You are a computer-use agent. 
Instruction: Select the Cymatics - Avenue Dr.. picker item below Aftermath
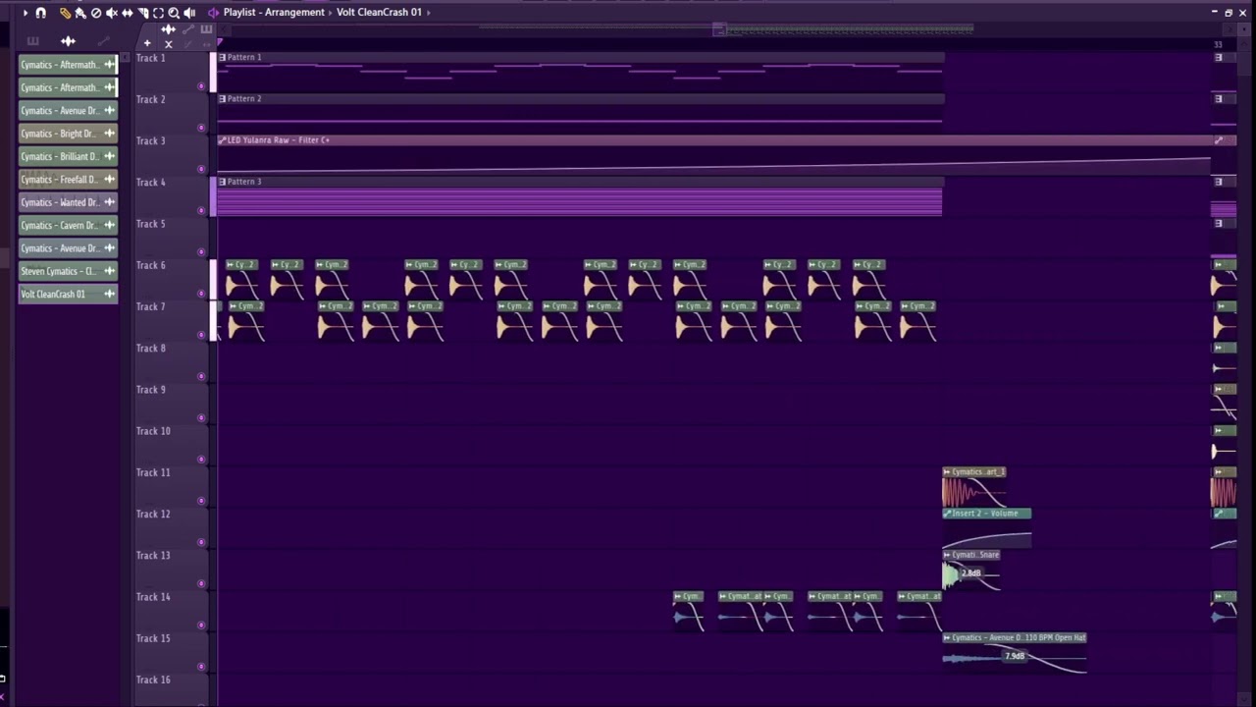click(68, 111)
